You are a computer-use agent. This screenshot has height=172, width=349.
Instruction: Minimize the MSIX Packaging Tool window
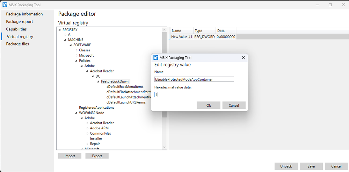coord(318,5)
